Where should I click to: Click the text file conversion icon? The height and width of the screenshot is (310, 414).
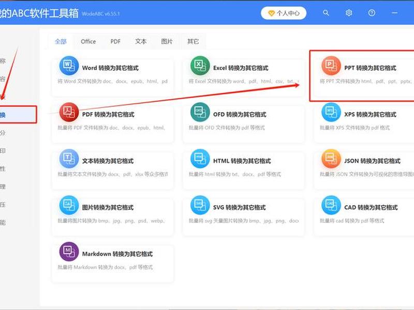tap(69, 159)
